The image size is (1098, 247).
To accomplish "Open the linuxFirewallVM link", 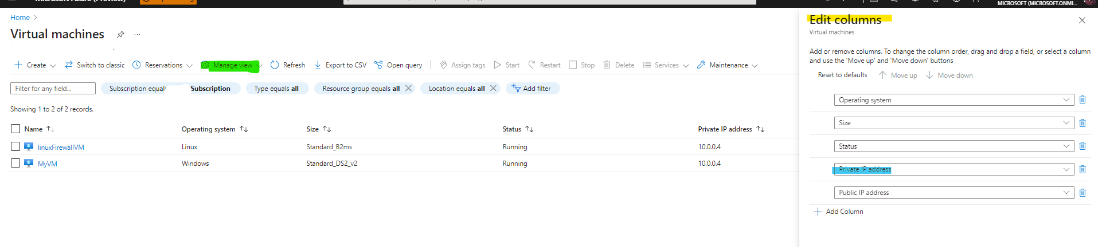I will (61, 148).
